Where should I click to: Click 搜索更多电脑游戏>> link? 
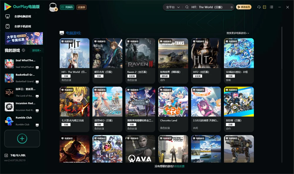tap(238, 33)
